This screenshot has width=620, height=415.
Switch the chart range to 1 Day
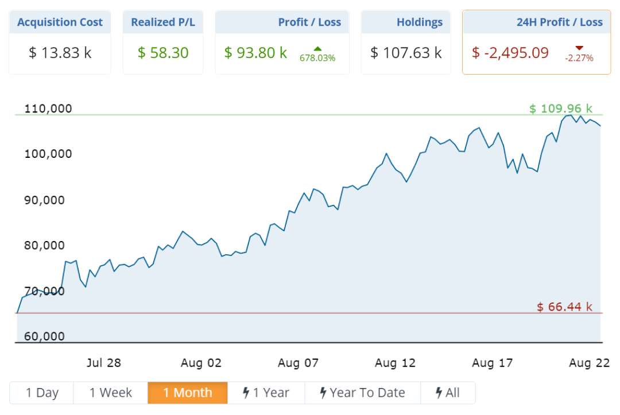[42, 393]
